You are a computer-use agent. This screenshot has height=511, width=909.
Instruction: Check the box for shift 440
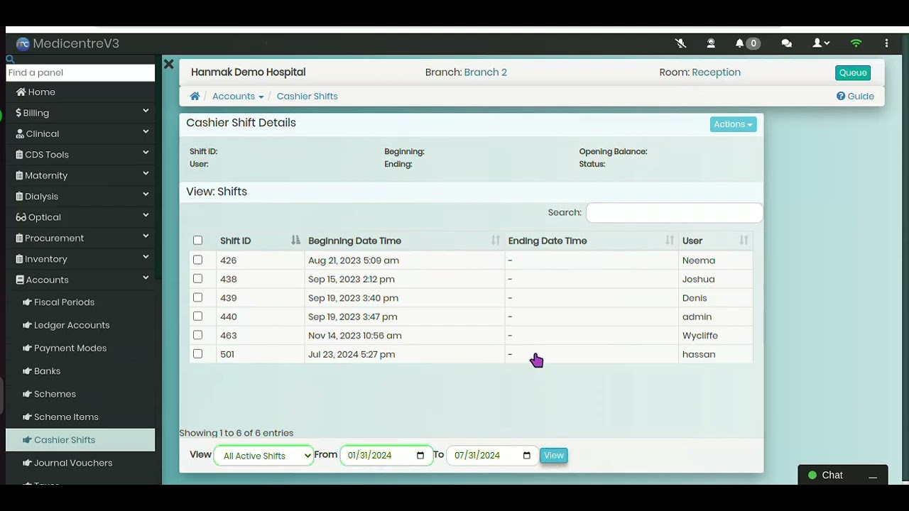[x=197, y=317]
